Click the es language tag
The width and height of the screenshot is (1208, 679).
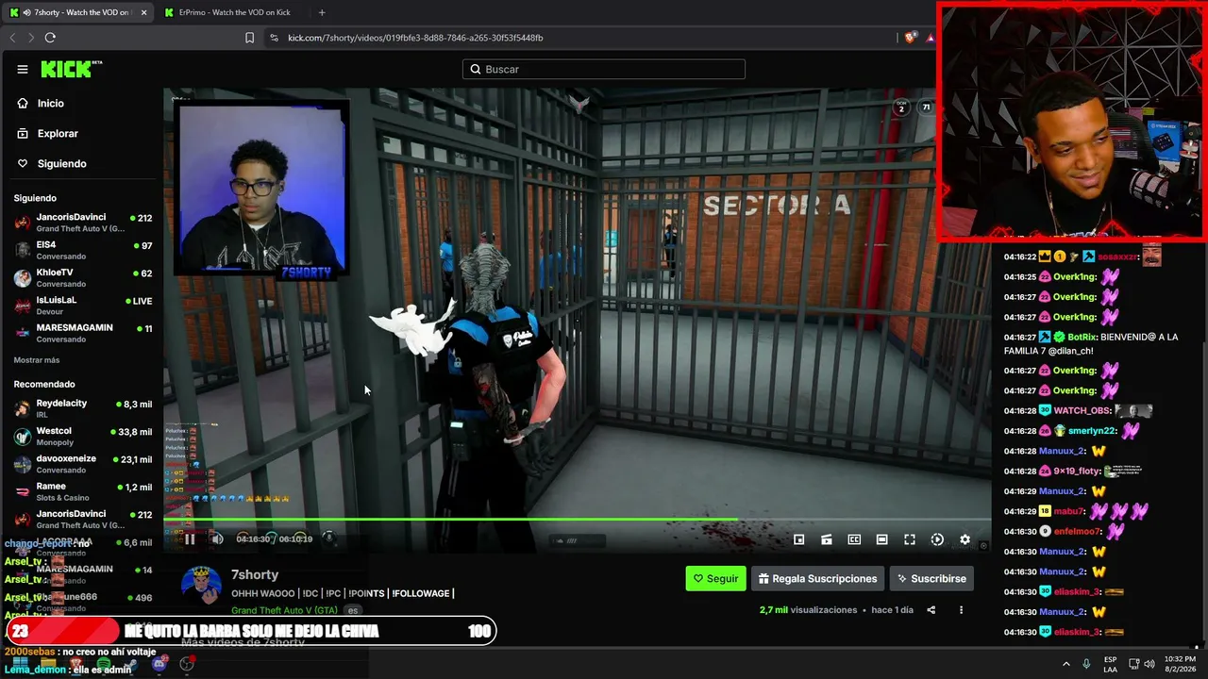[353, 611]
